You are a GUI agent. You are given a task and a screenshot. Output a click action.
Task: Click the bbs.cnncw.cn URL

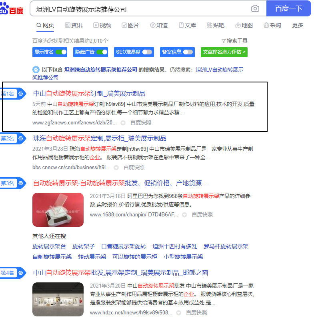click(x=71, y=167)
